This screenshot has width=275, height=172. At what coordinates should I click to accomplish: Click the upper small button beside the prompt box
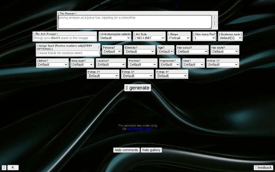[214, 18]
